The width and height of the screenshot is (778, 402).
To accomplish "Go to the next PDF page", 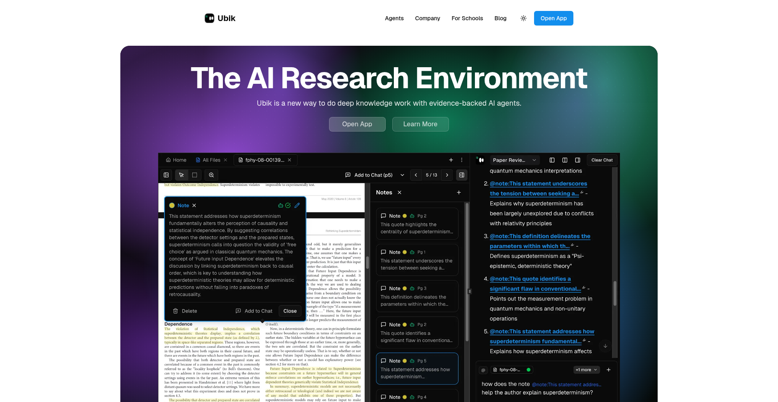I will point(447,175).
